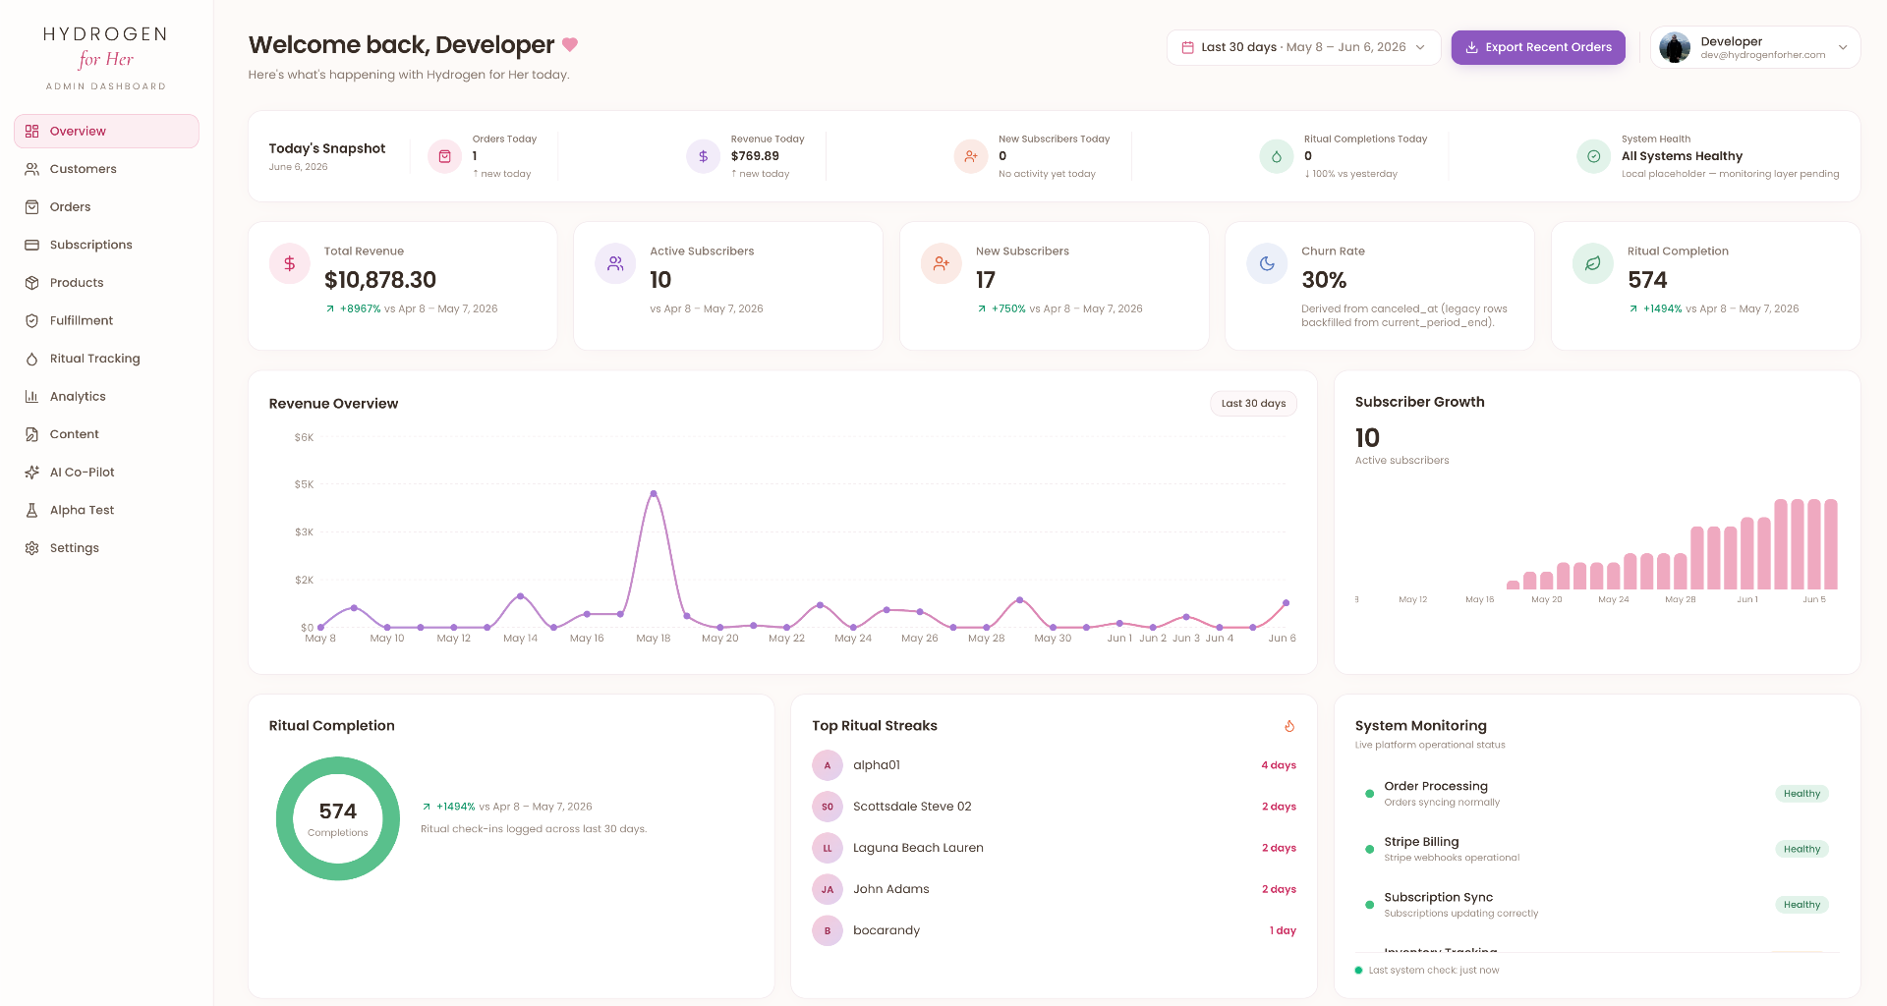Navigate to Subscriptions

pyautogui.click(x=106, y=245)
